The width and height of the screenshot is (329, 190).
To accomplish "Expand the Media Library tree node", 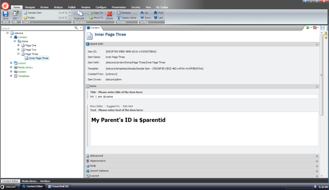I will (x=11, y=67).
